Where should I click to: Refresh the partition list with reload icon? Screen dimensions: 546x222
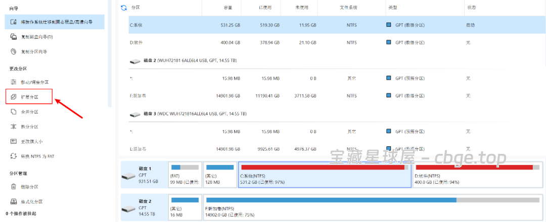[124, 8]
